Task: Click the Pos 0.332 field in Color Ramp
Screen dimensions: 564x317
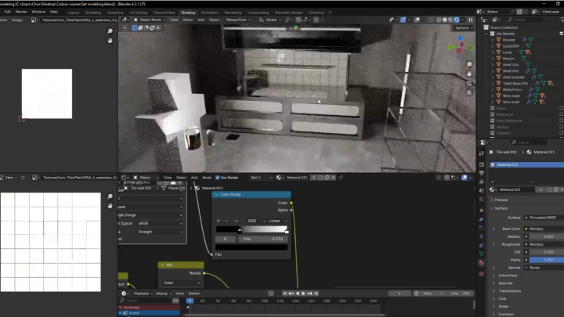Action: click(263, 239)
